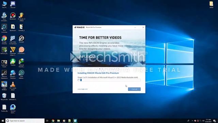Open Software-G text file on desktop
Viewport: 218px width, 123px height.
pos(13,97)
